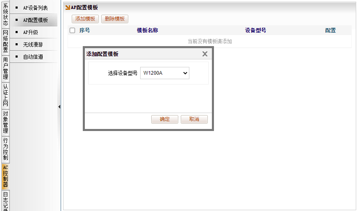Close the 添加配置模板 dialog with X

point(205,54)
